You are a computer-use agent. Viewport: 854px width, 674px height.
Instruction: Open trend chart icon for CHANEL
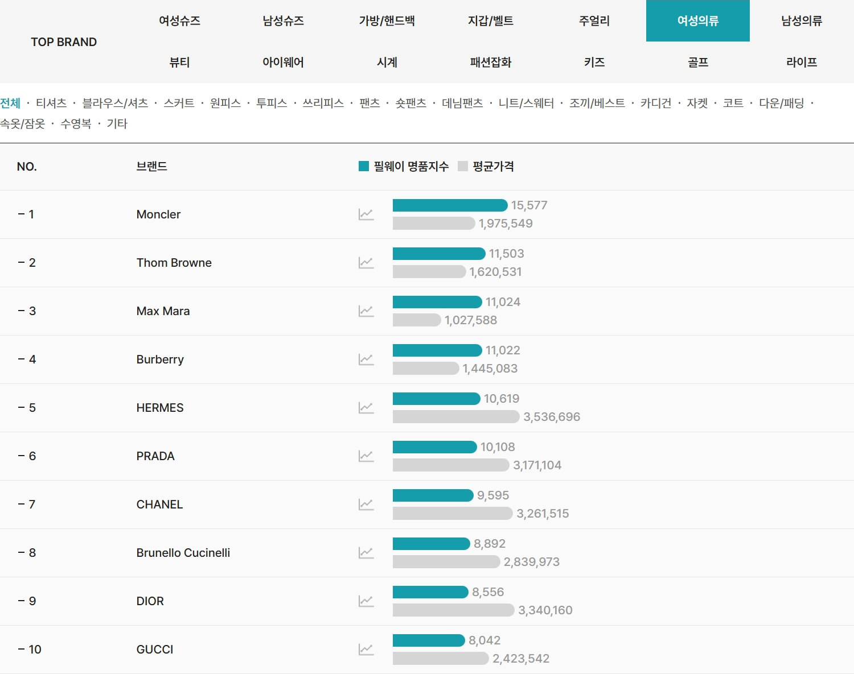click(x=366, y=505)
